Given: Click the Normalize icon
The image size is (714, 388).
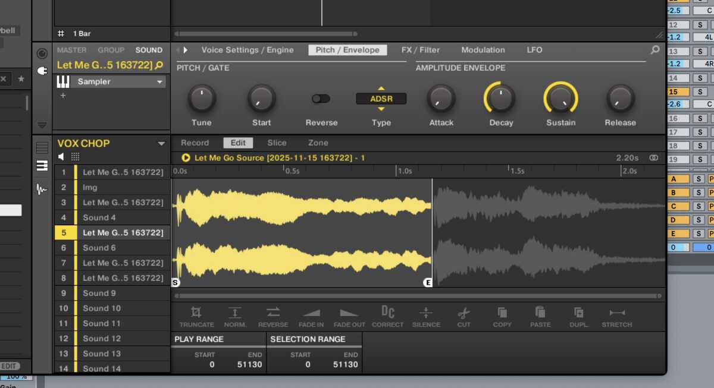Looking at the screenshot, I should [235, 316].
